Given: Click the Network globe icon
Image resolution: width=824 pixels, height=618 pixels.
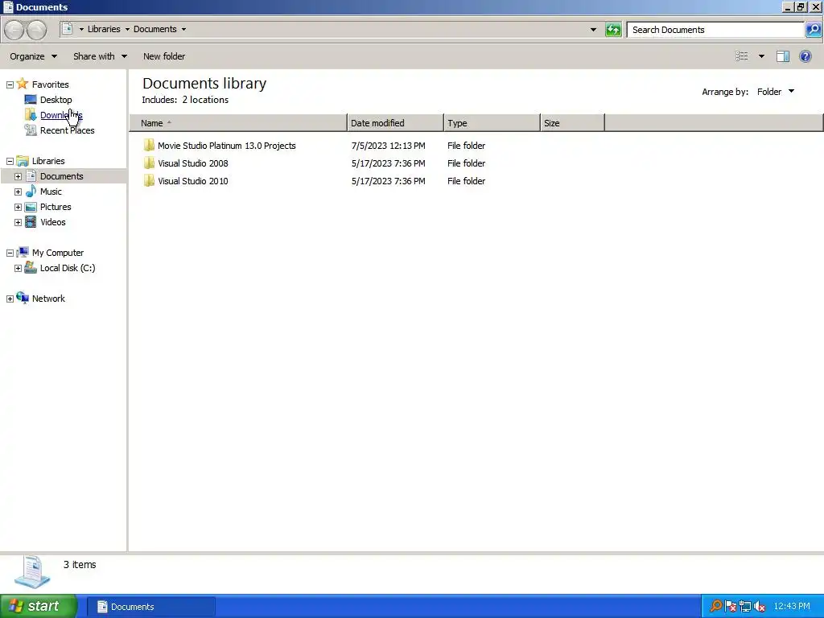Looking at the screenshot, I should tap(22, 298).
